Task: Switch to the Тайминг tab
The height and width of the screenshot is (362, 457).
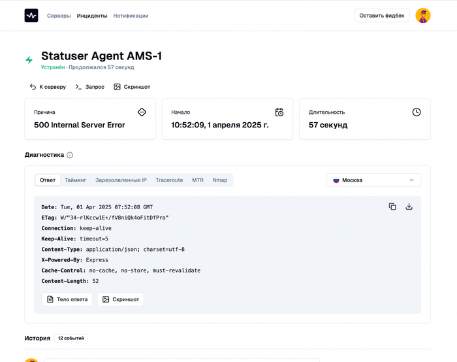Action: (75, 180)
